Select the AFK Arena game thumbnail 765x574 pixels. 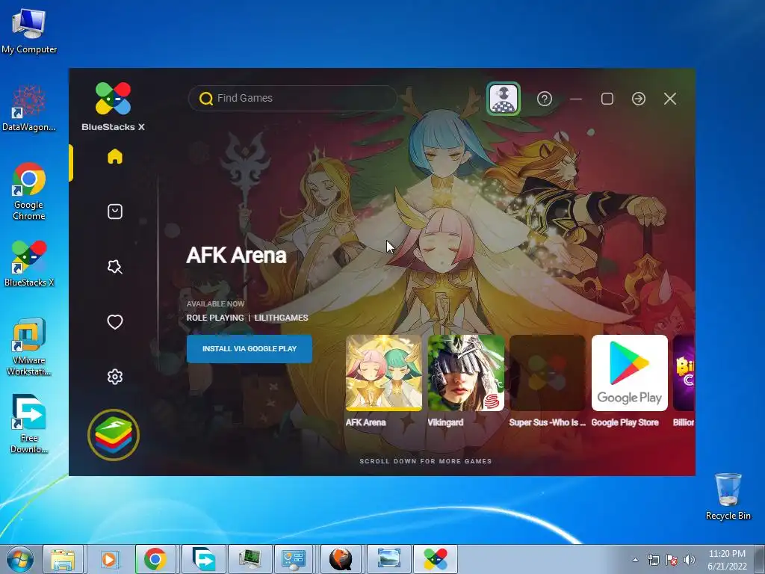[384, 373]
